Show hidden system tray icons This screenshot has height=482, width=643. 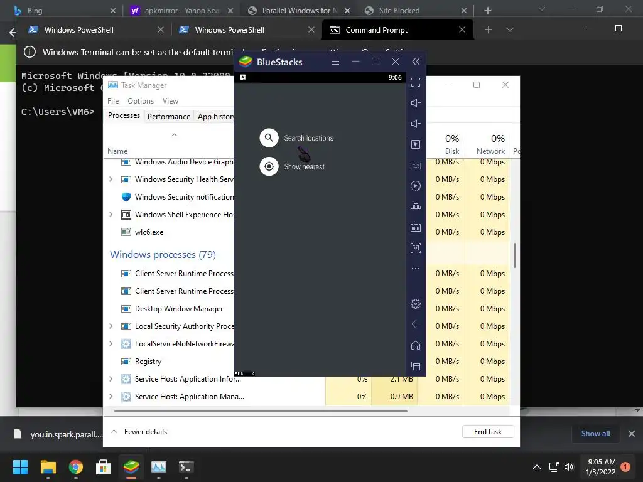click(536, 467)
